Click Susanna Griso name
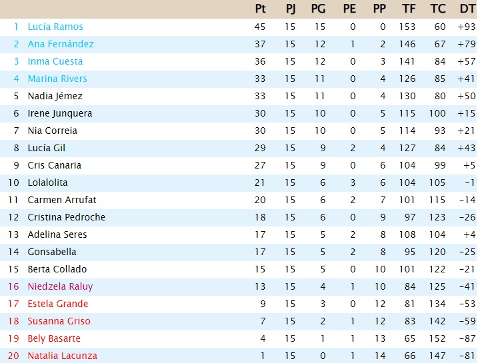 (x=59, y=321)
